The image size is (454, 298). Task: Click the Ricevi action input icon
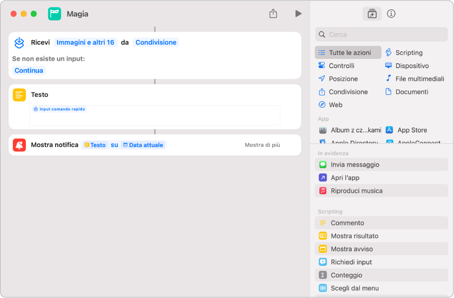pyautogui.click(x=20, y=43)
